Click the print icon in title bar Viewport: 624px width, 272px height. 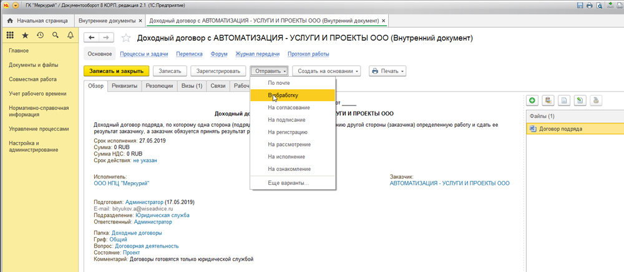pos(590,6)
